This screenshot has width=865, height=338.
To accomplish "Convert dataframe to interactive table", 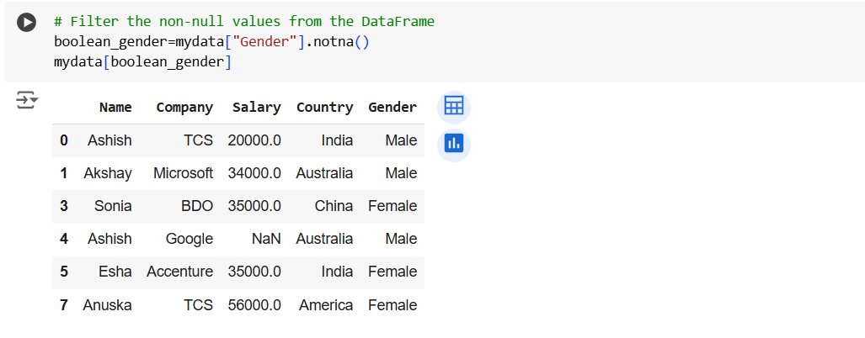I will click(x=453, y=107).
